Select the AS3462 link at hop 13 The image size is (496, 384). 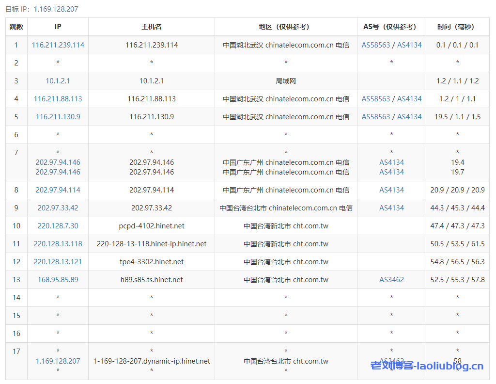tap(391, 279)
